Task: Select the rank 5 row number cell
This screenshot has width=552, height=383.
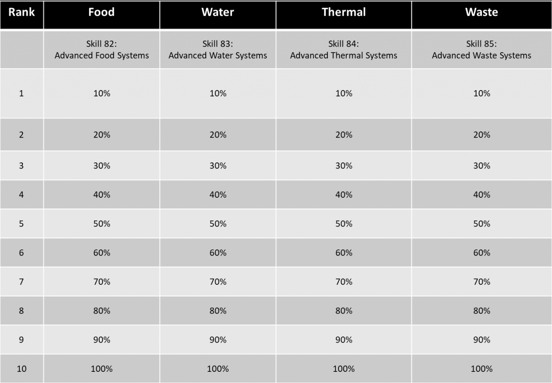Action: tap(22, 224)
